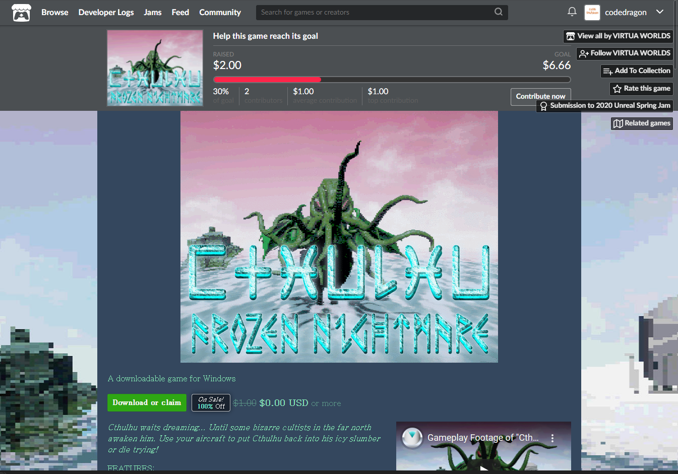The width and height of the screenshot is (678, 474).
Task: Click the fundraising goal progress bar
Action: pos(392,80)
